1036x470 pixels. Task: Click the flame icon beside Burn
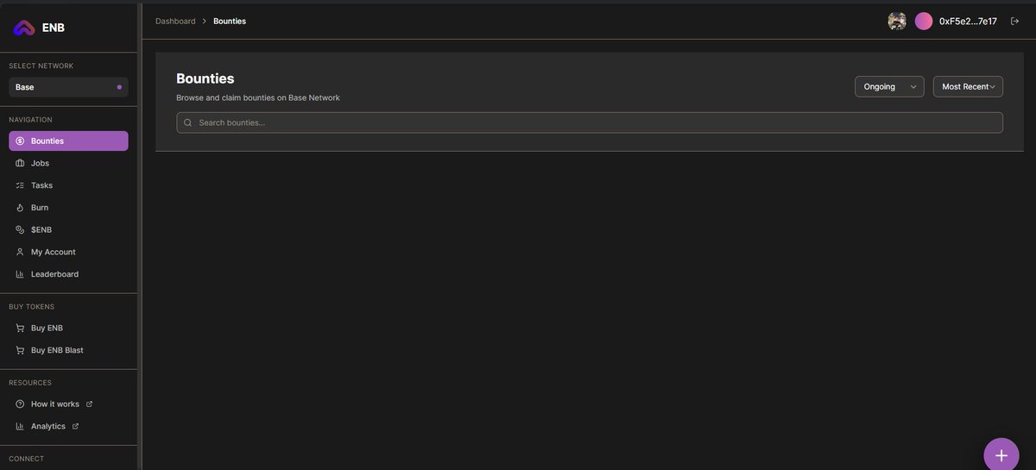pos(20,208)
